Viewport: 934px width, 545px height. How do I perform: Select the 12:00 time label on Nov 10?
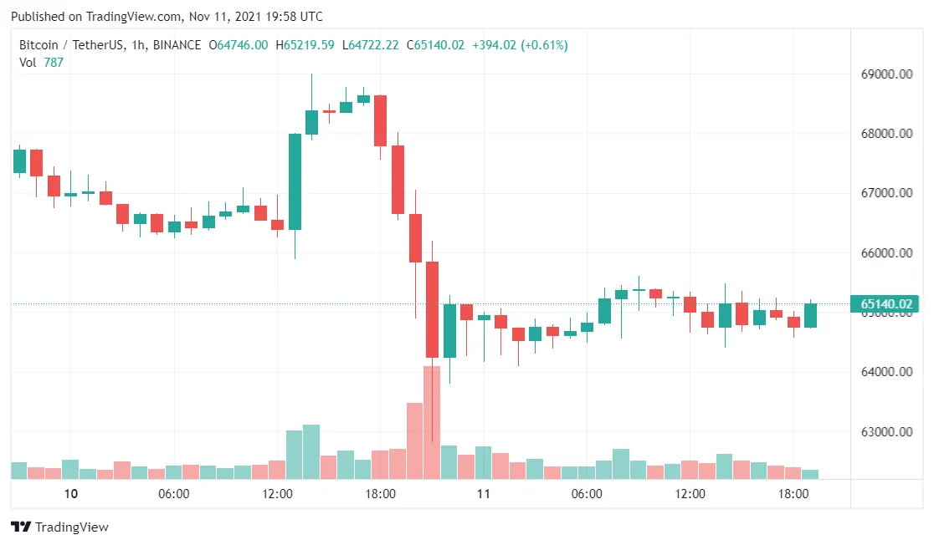[277, 494]
